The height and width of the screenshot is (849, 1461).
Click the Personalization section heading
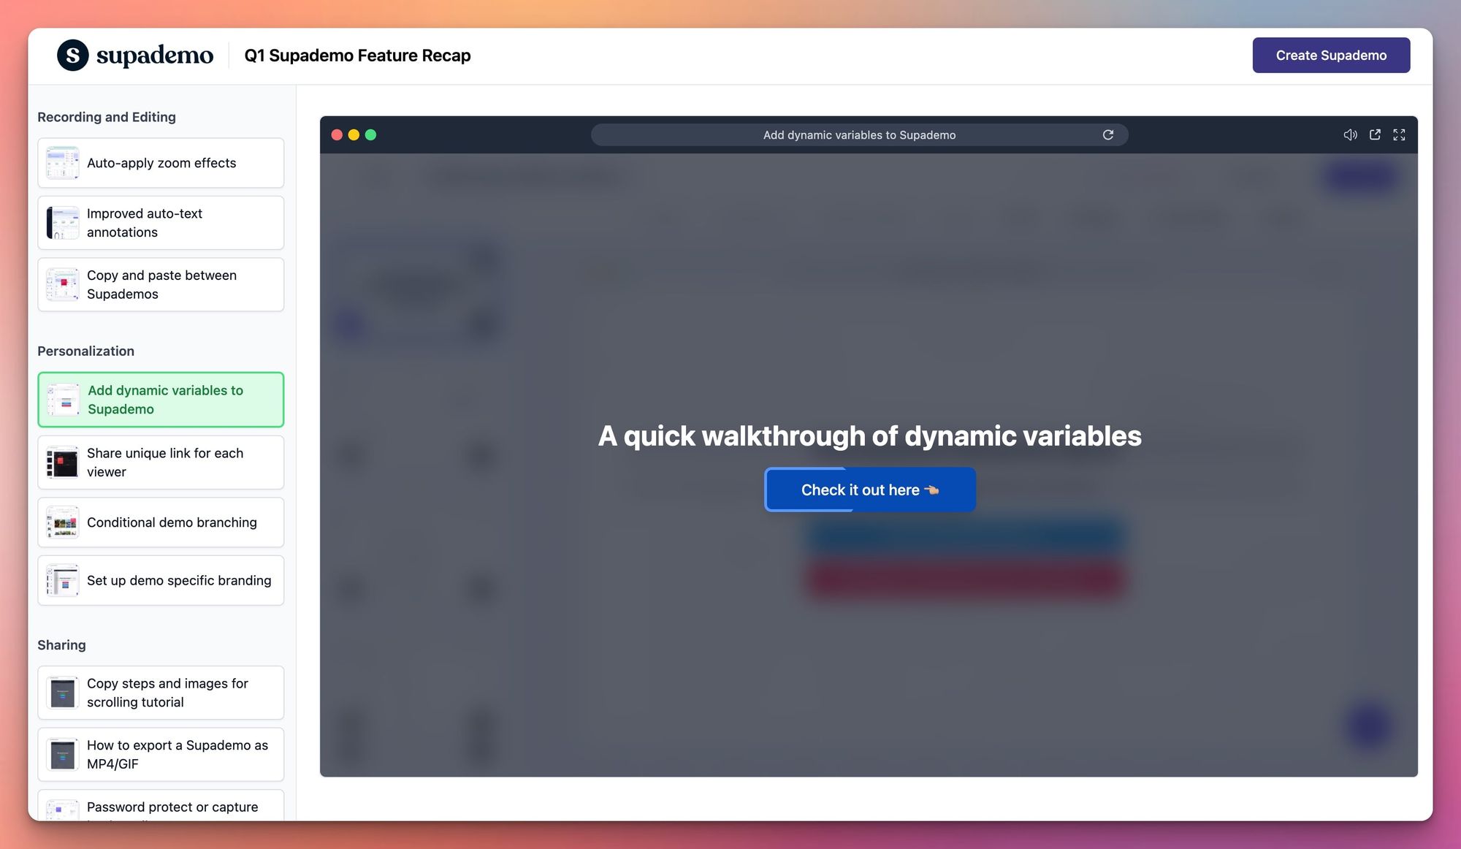coord(85,351)
